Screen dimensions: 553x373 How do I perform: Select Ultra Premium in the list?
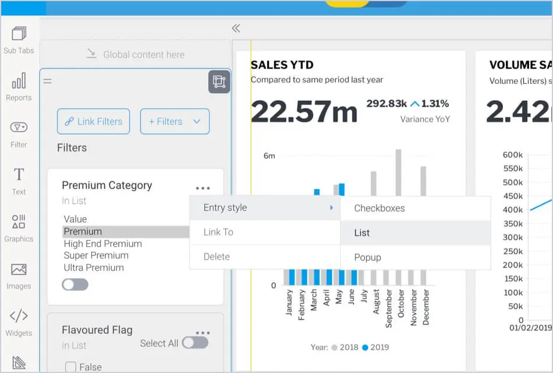pos(94,268)
